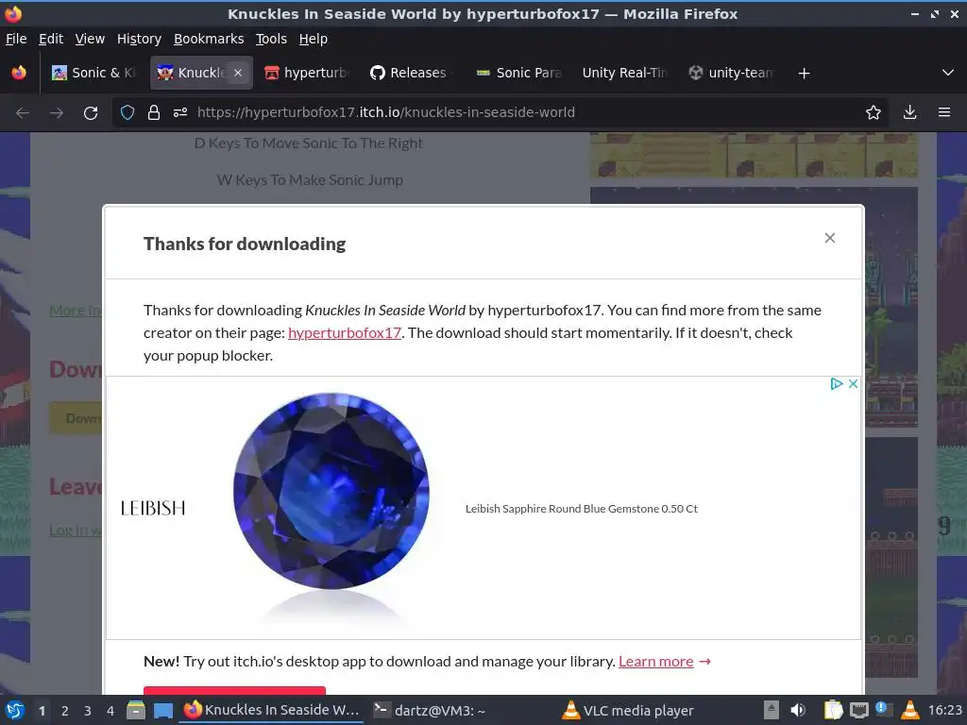Open the clipboard manager tray icon

pos(833,710)
